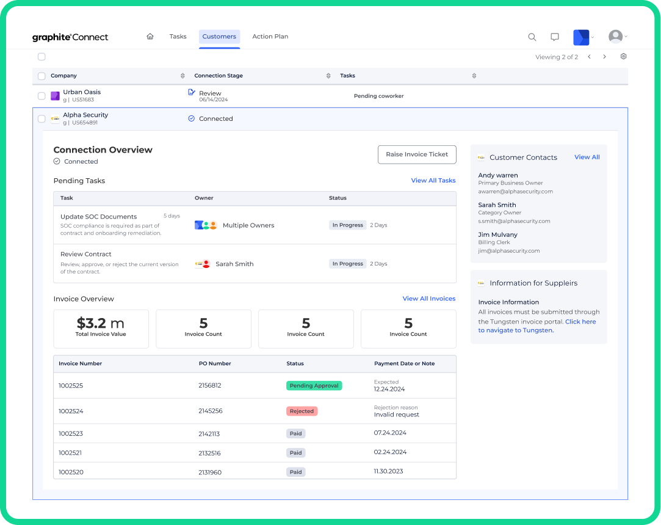Click the home icon in navigation

[x=150, y=37]
